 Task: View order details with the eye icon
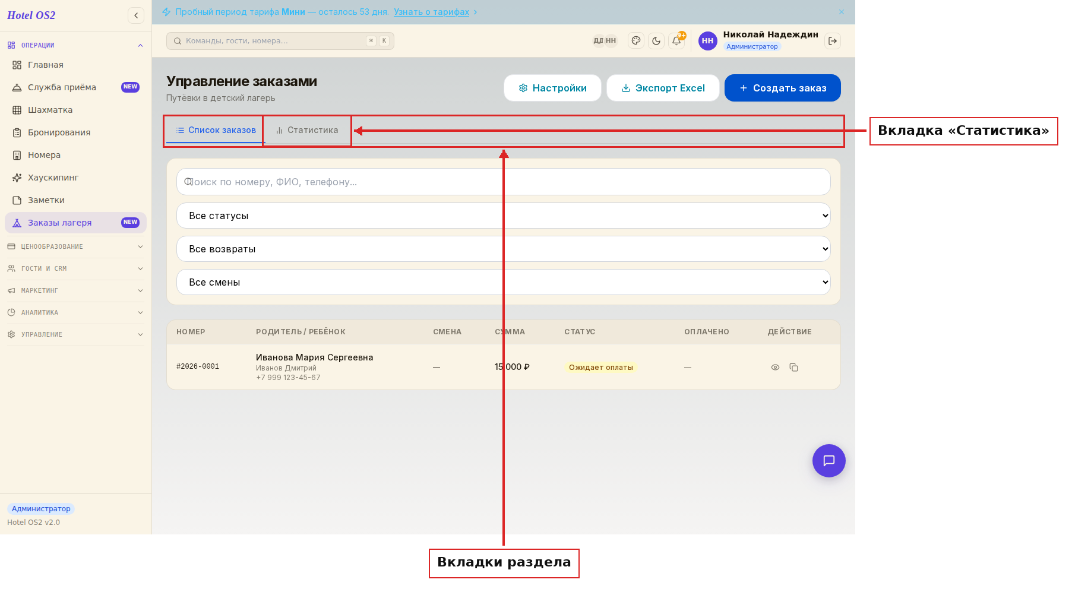click(775, 368)
